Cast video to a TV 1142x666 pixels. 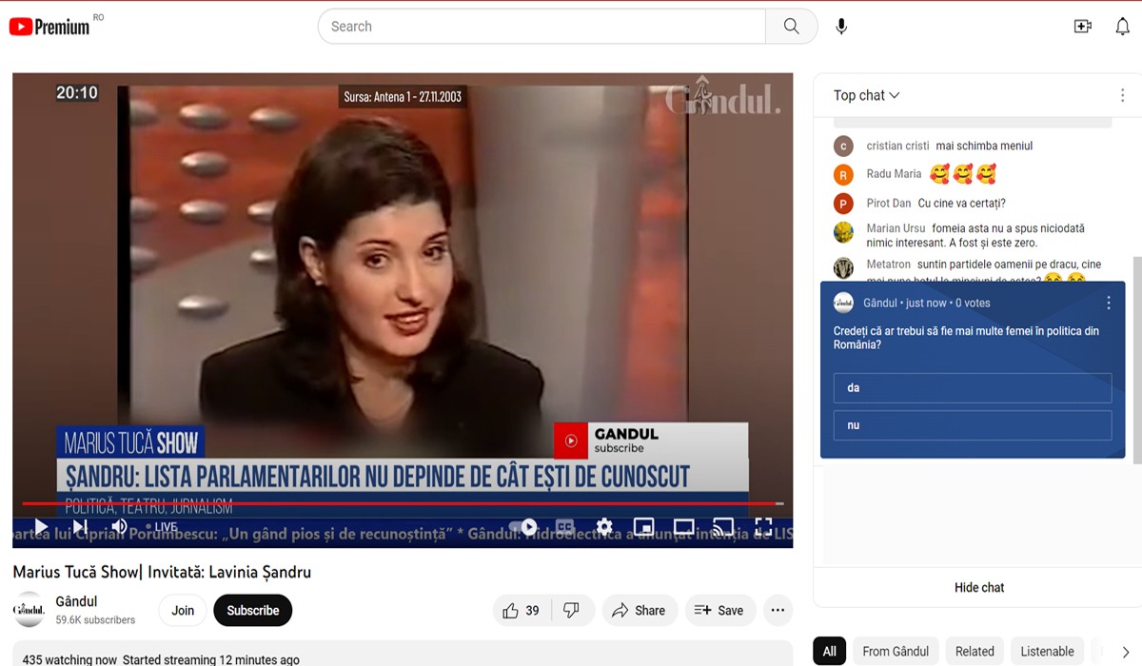tap(723, 527)
